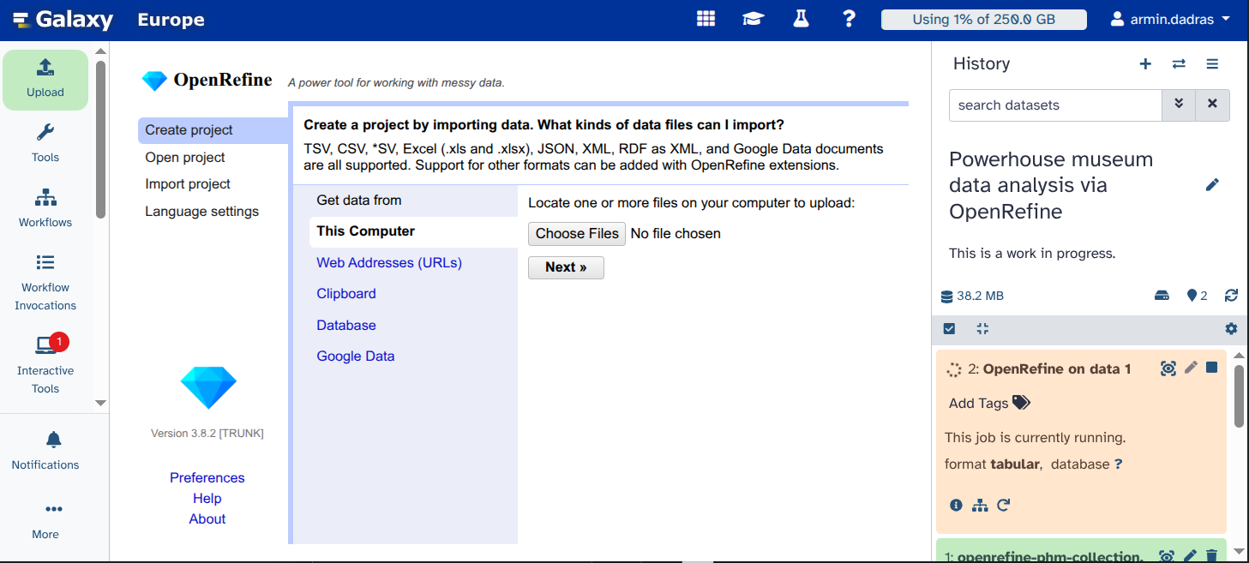1249x563 pixels.
Task: Open the Workflows panel in sidebar
Action: coord(45,207)
